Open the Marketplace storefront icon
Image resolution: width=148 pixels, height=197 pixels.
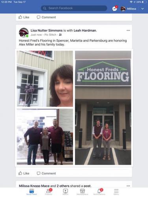click(82, 191)
